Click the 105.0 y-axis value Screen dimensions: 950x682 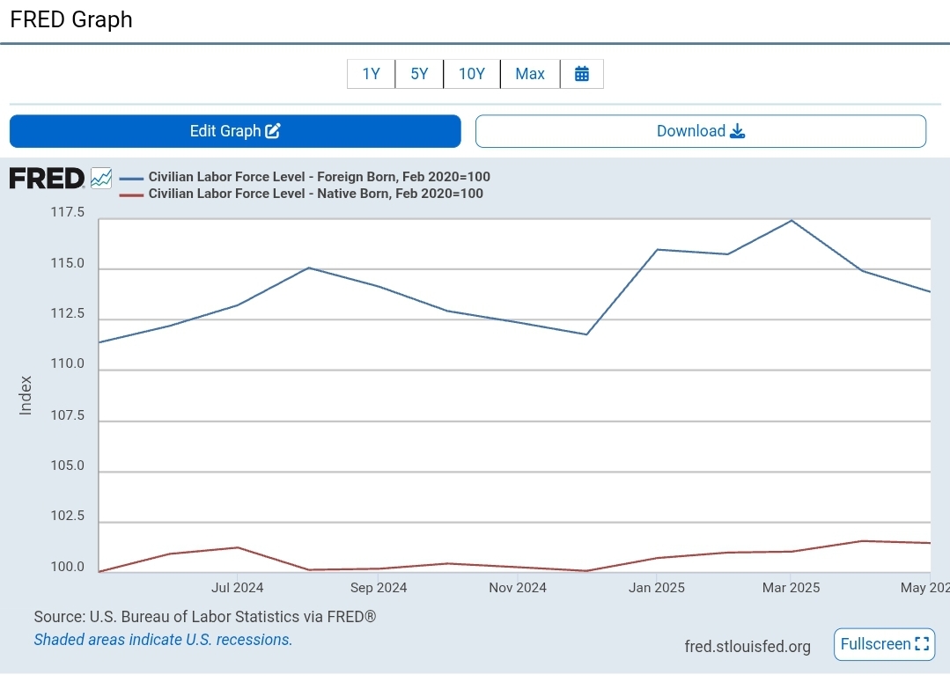(67, 466)
